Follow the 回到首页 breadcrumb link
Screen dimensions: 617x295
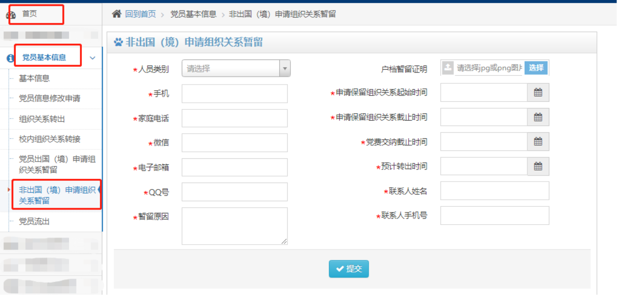(x=140, y=14)
